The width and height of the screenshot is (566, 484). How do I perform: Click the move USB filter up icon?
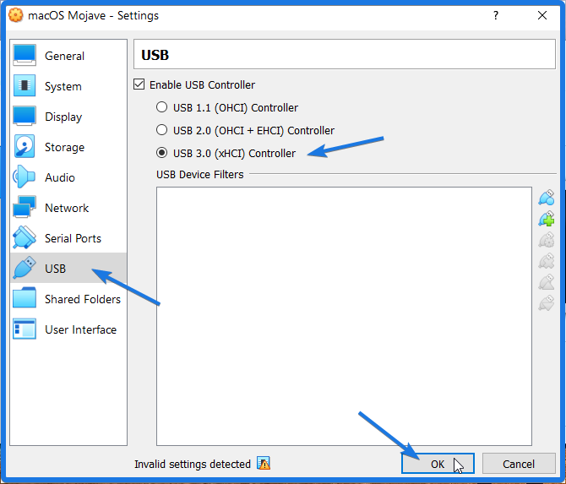click(x=546, y=282)
